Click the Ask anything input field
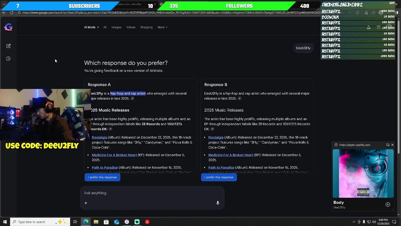 (x=152, y=193)
